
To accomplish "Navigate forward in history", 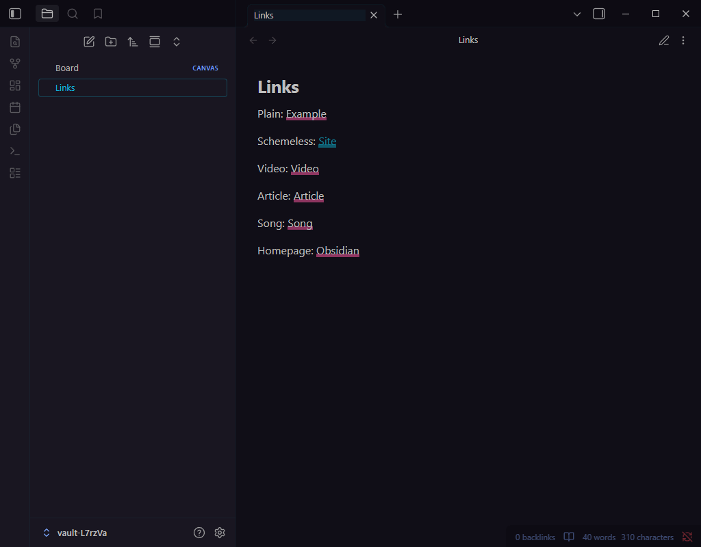I will point(272,40).
